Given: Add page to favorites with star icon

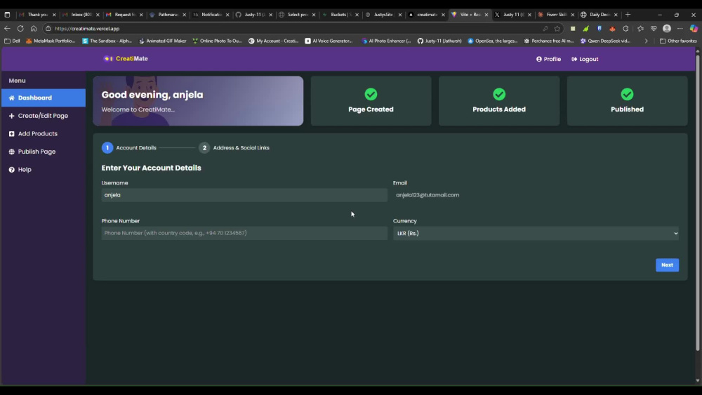Looking at the screenshot, I should (x=557, y=29).
